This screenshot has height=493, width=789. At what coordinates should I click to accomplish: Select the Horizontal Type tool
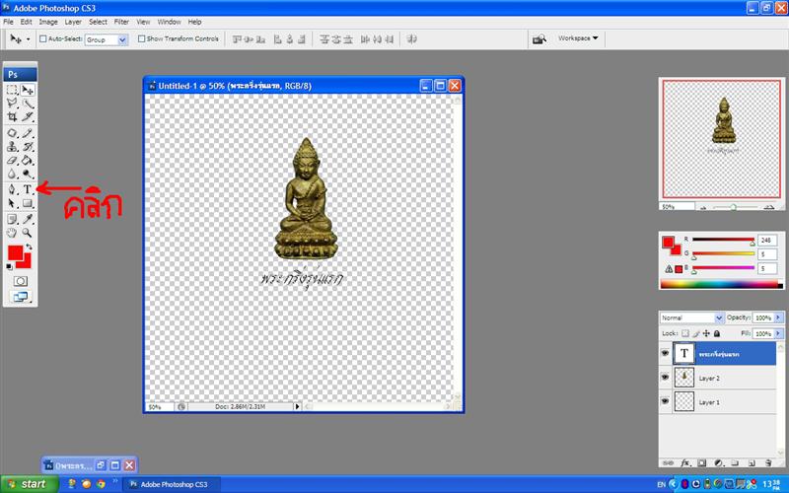29,188
